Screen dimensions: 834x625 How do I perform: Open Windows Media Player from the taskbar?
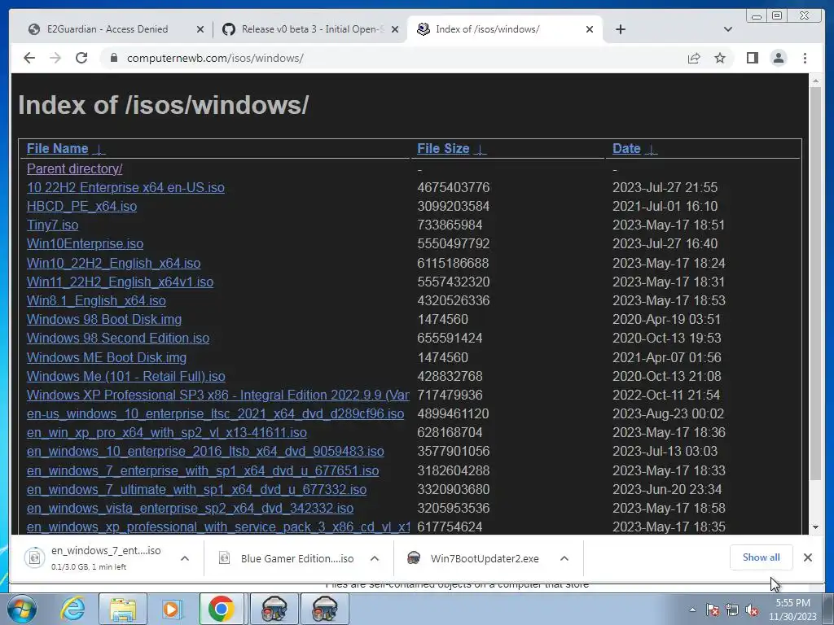[171, 609]
